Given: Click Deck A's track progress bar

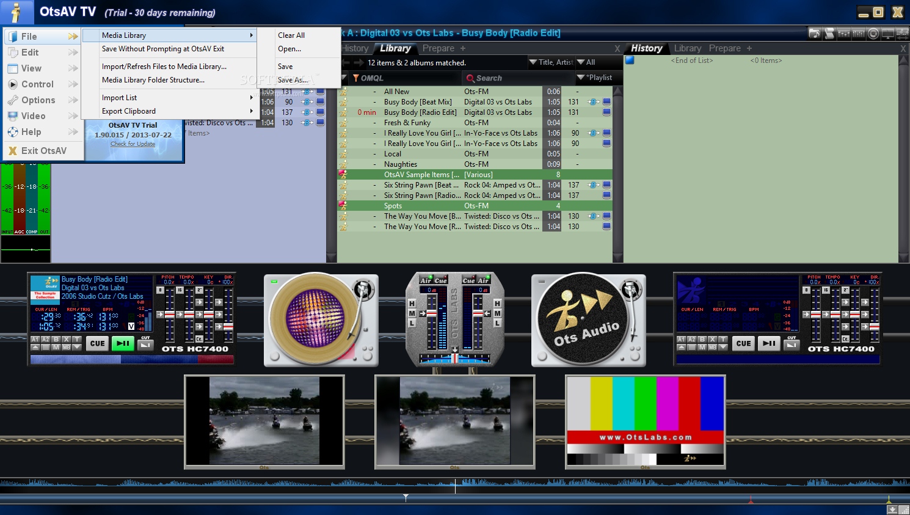Looking at the screenshot, I should [x=132, y=360].
